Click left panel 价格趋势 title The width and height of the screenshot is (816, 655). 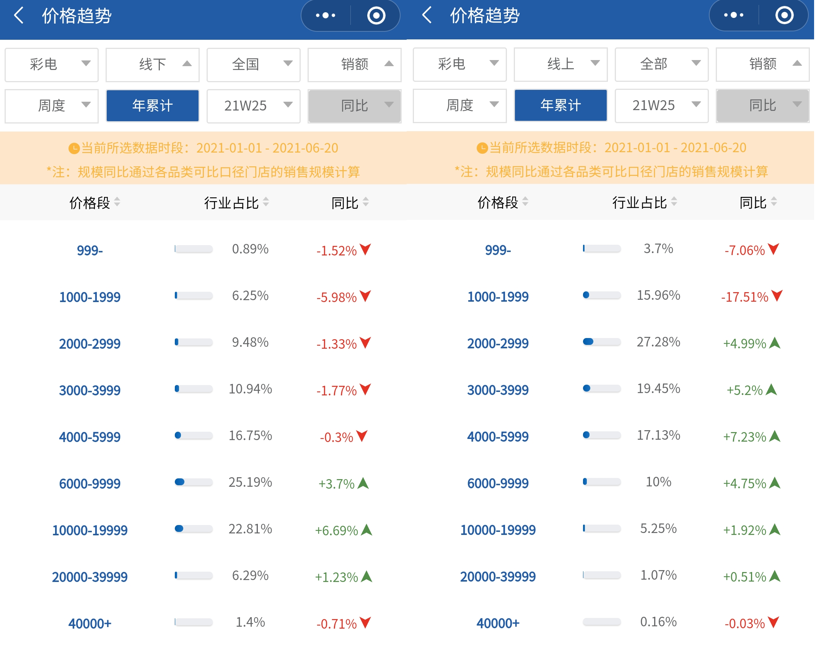point(77,16)
